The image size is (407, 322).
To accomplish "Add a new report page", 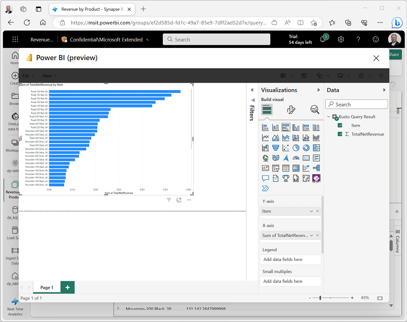I will click(68, 287).
